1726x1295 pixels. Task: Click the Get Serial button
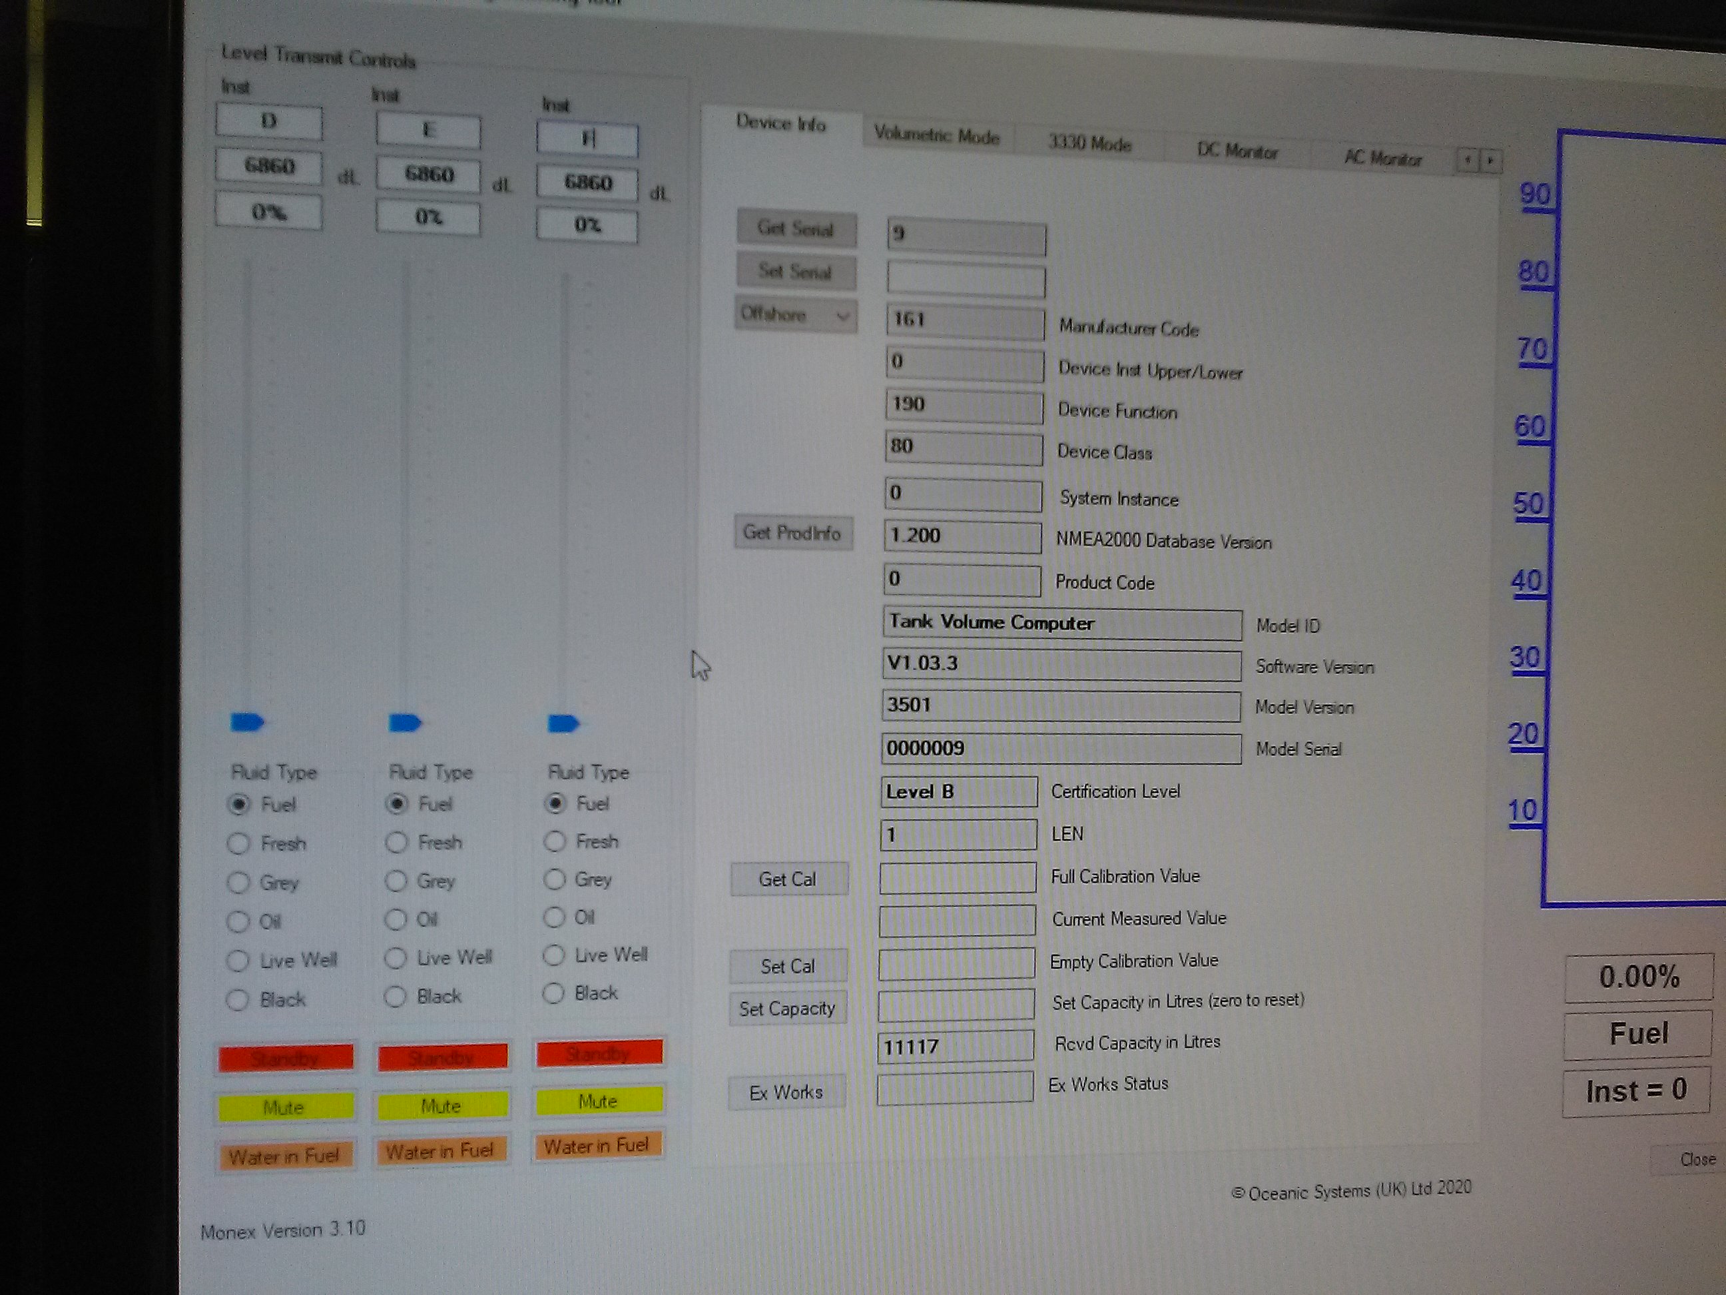pyautogui.click(x=796, y=228)
